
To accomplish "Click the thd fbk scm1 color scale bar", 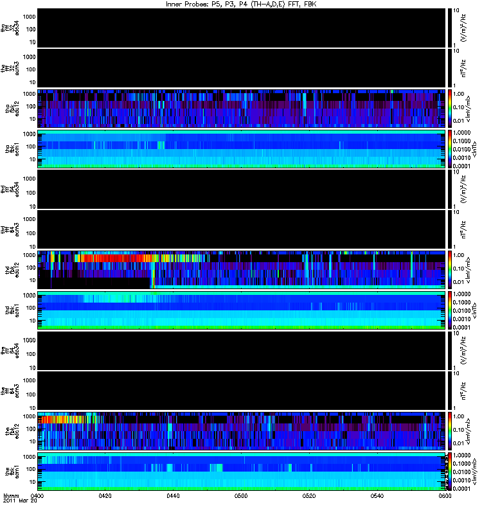I will tap(451, 310).
